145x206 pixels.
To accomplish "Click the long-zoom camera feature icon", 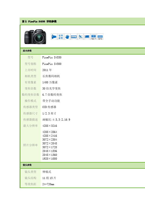I will tap(54, 37).
